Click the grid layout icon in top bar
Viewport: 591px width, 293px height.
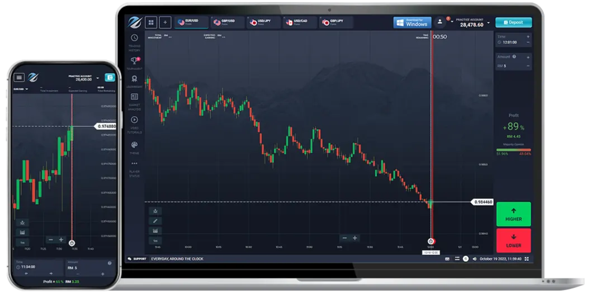pyautogui.click(x=151, y=22)
